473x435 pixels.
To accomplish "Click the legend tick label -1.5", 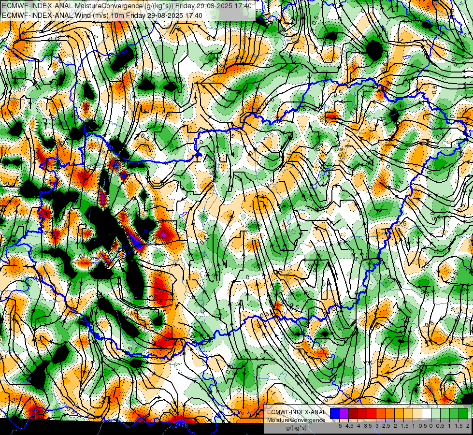I will (403, 426).
